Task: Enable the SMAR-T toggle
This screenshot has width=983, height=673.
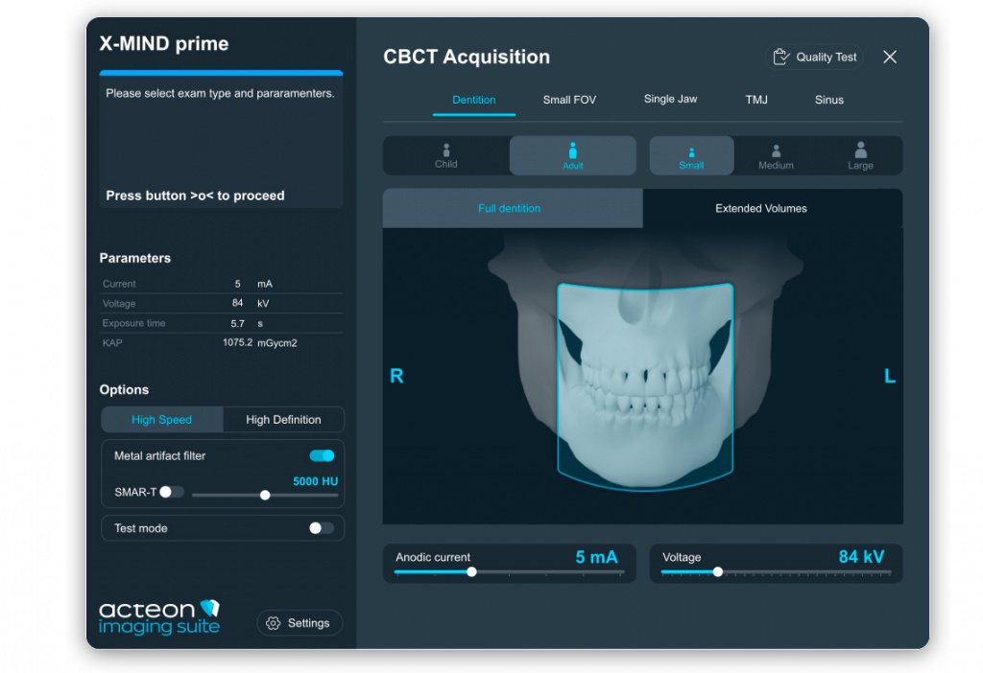Action: 171,492
